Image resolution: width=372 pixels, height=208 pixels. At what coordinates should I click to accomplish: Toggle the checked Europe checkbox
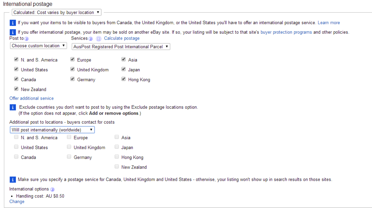coord(72,59)
